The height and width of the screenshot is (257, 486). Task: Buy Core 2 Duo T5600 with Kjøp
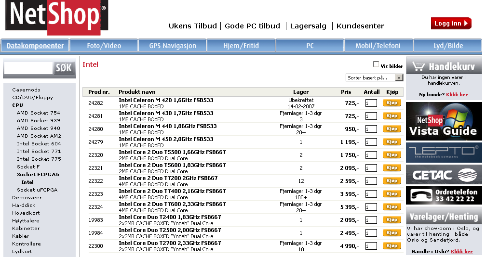392,168
